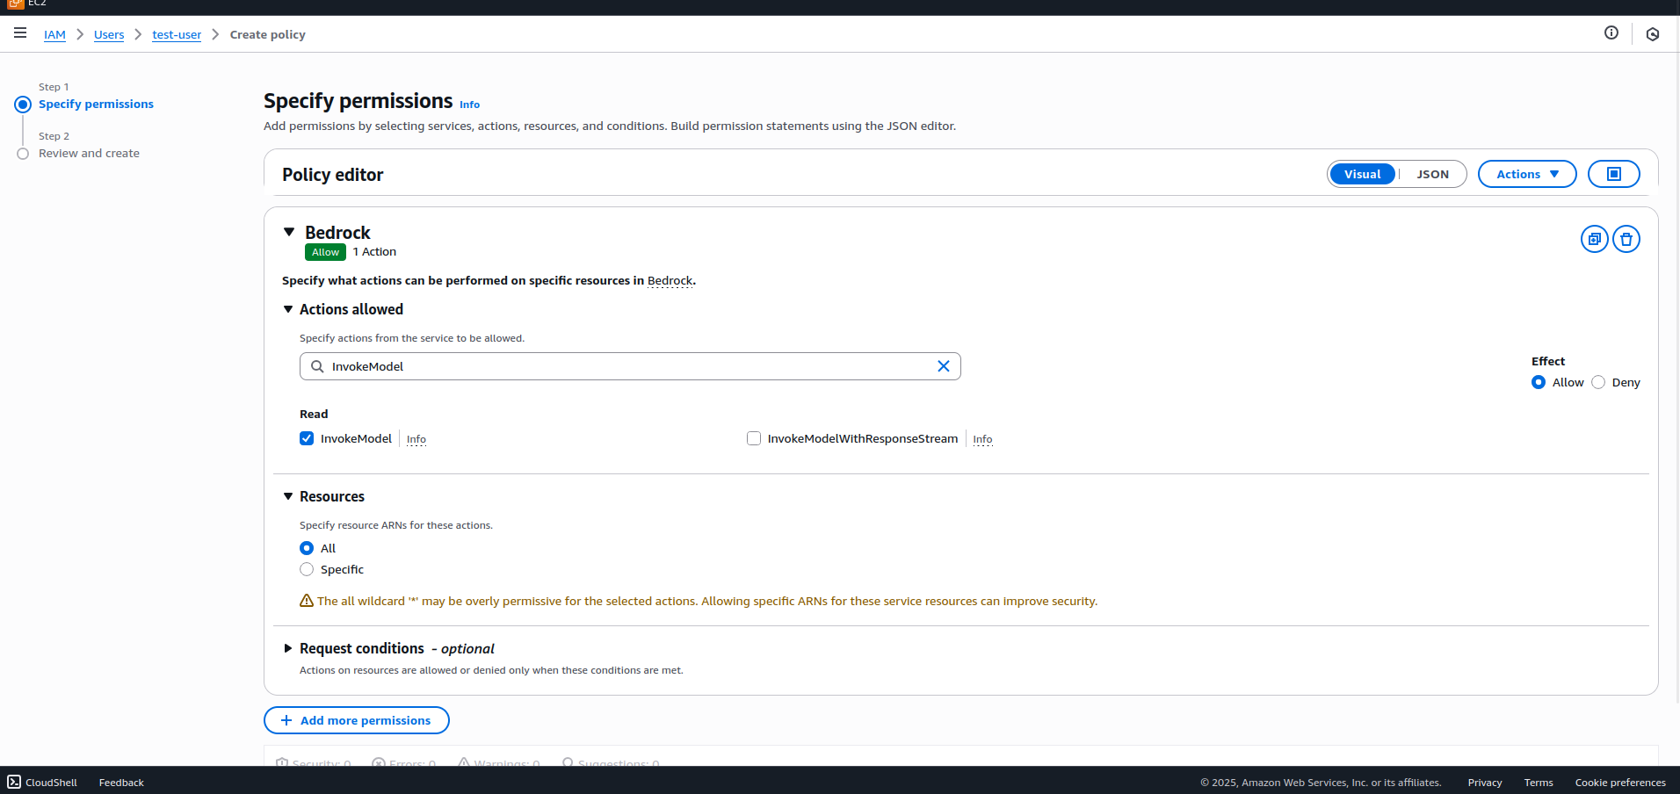Switch to the JSON editor tab
The width and height of the screenshot is (1680, 794).
pos(1432,174)
